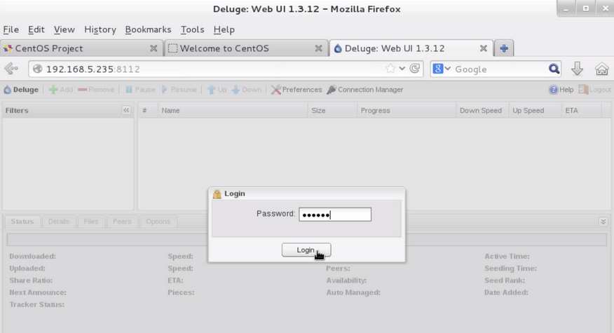This screenshot has height=333, width=614.
Task: Sort by Up Speed column header
Action: click(535, 111)
